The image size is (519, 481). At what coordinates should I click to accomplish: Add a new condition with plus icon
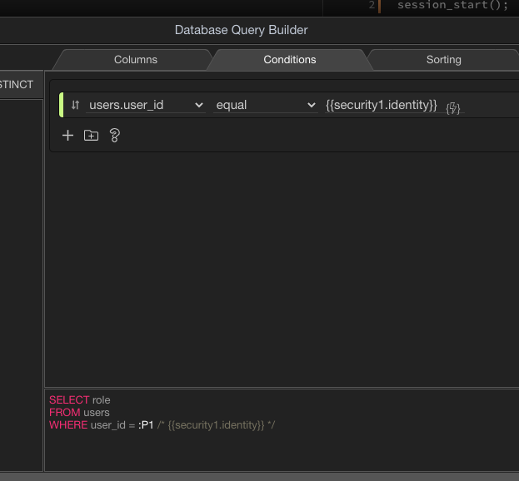click(68, 136)
